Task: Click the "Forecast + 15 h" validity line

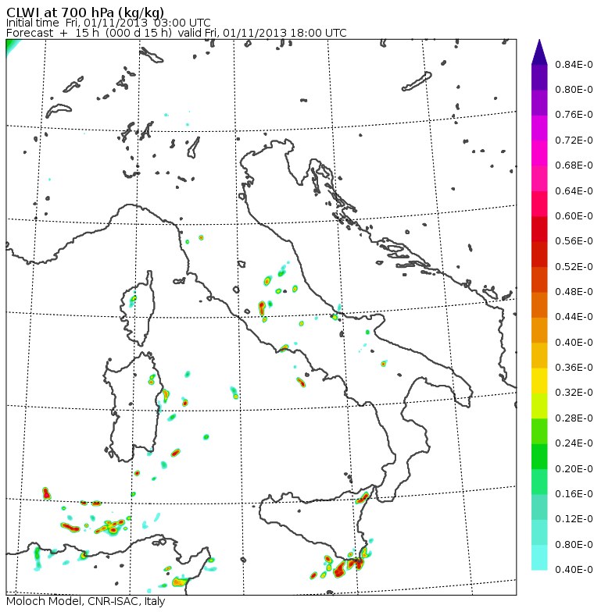Action: pyautogui.click(x=177, y=33)
